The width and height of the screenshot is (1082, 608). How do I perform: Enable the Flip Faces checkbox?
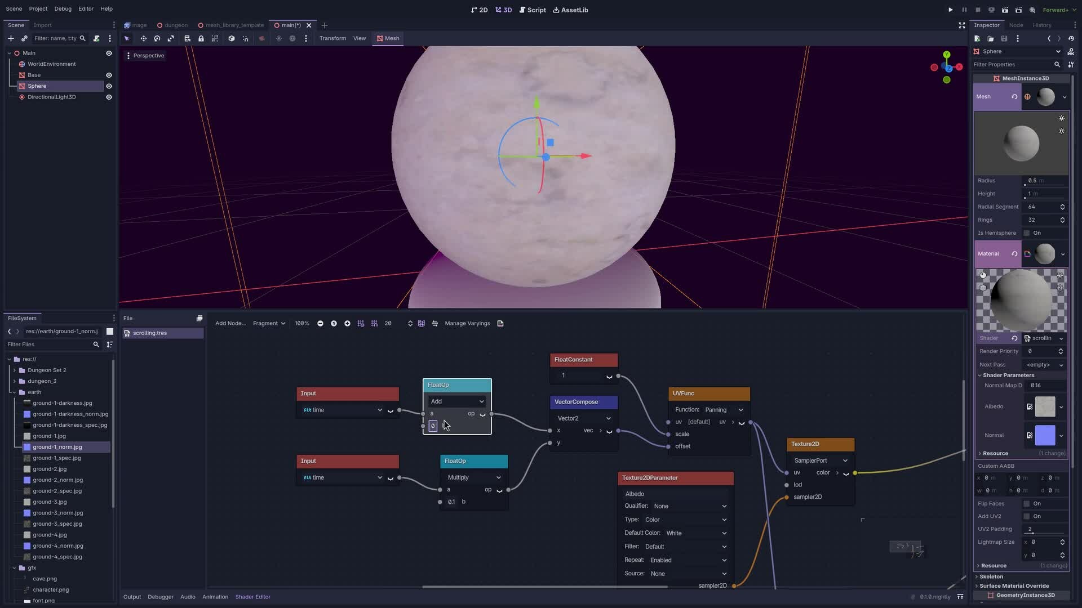tap(1027, 504)
